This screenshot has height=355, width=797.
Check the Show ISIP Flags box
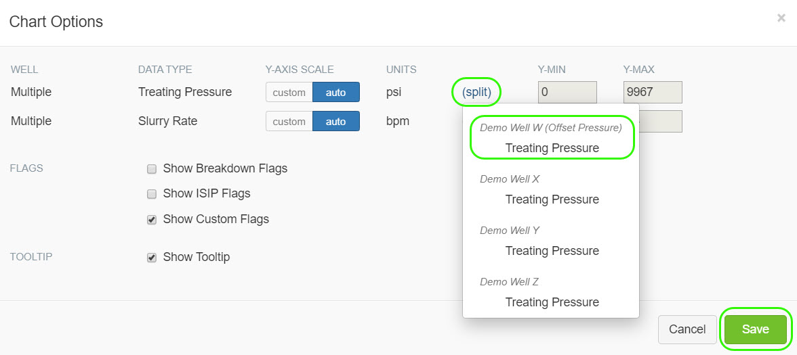pyautogui.click(x=152, y=194)
